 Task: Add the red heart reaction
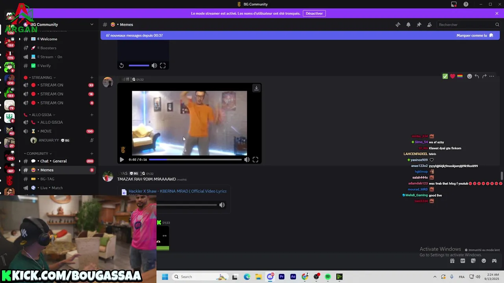pyautogui.click(x=452, y=76)
